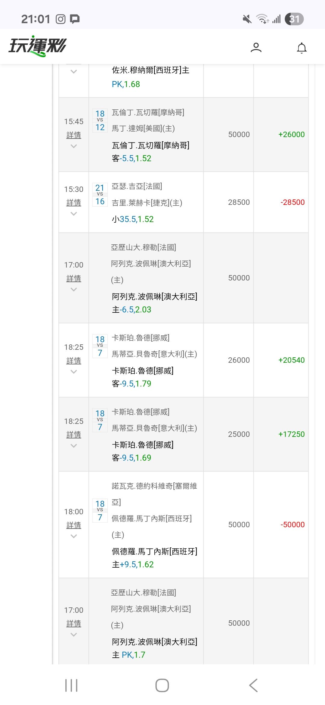Expand the chevron under the 18:00 match
Image resolution: width=325 pixels, height=705 pixels.
pyautogui.click(x=74, y=536)
